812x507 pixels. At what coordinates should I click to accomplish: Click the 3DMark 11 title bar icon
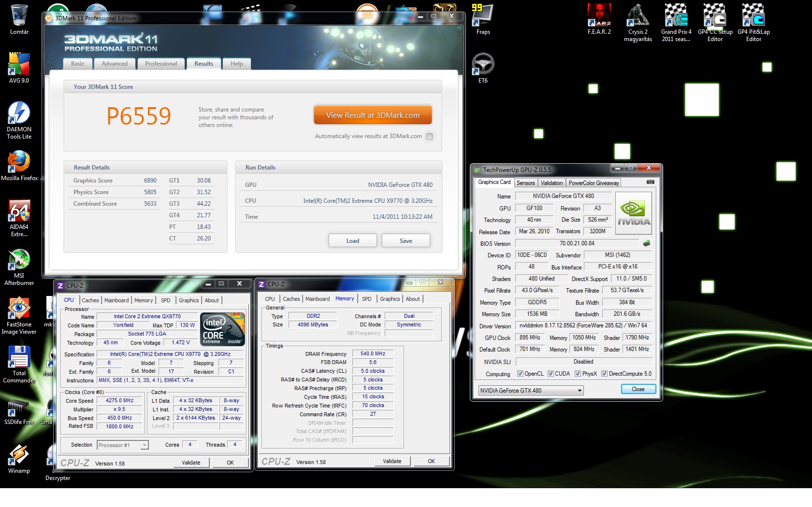pyautogui.click(x=48, y=18)
